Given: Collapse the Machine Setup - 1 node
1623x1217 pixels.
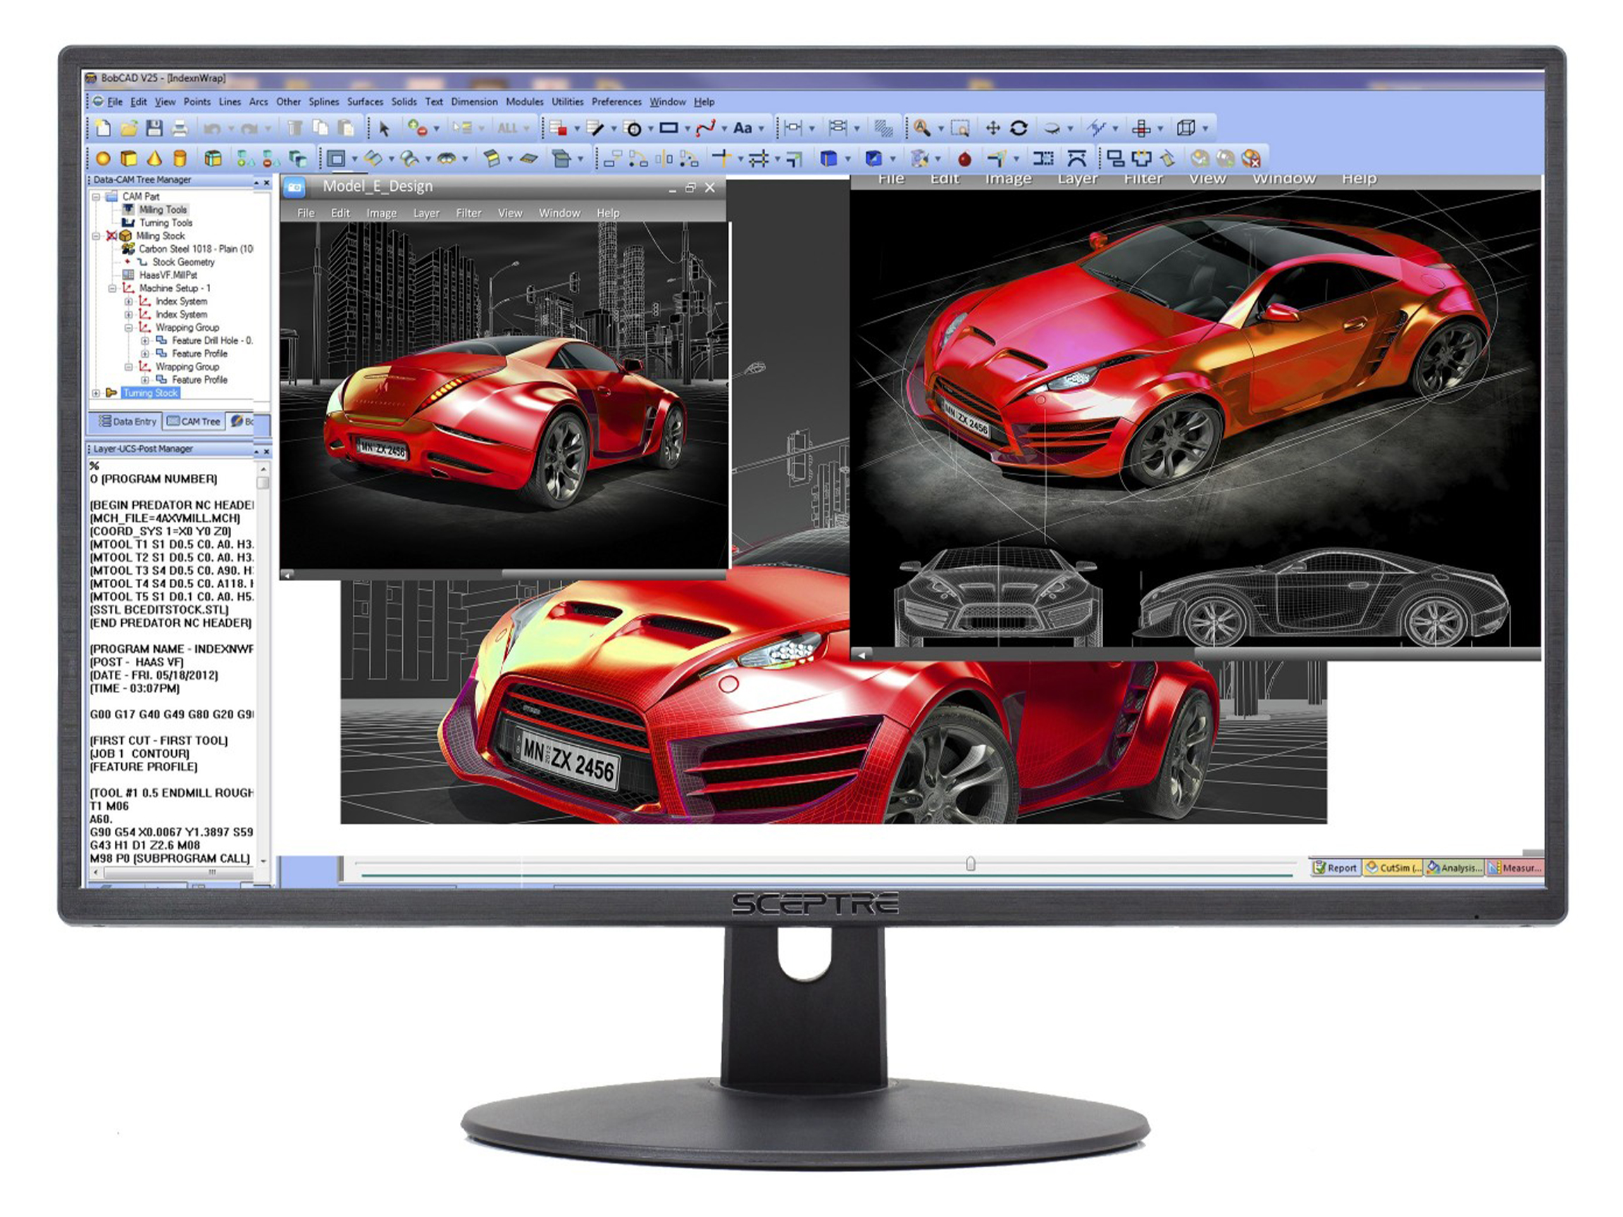Looking at the screenshot, I should [112, 288].
